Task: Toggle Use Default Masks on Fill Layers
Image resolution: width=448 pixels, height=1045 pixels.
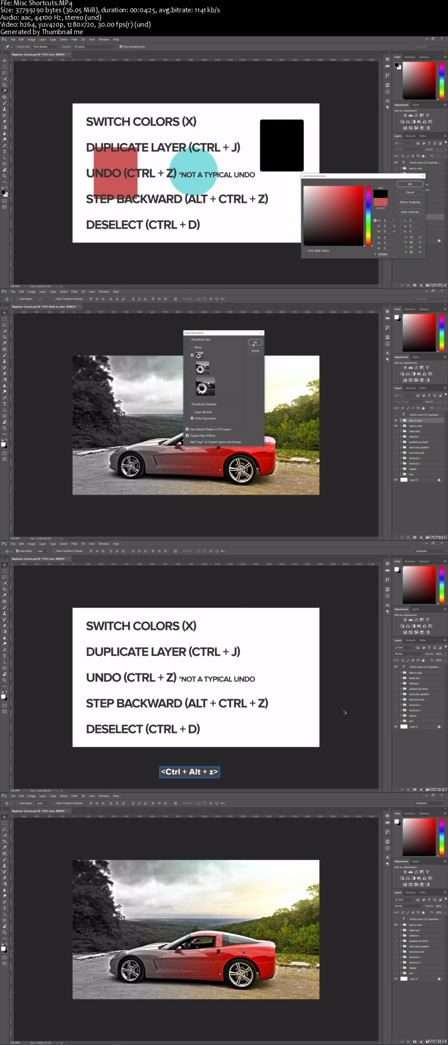Action: tap(187, 429)
